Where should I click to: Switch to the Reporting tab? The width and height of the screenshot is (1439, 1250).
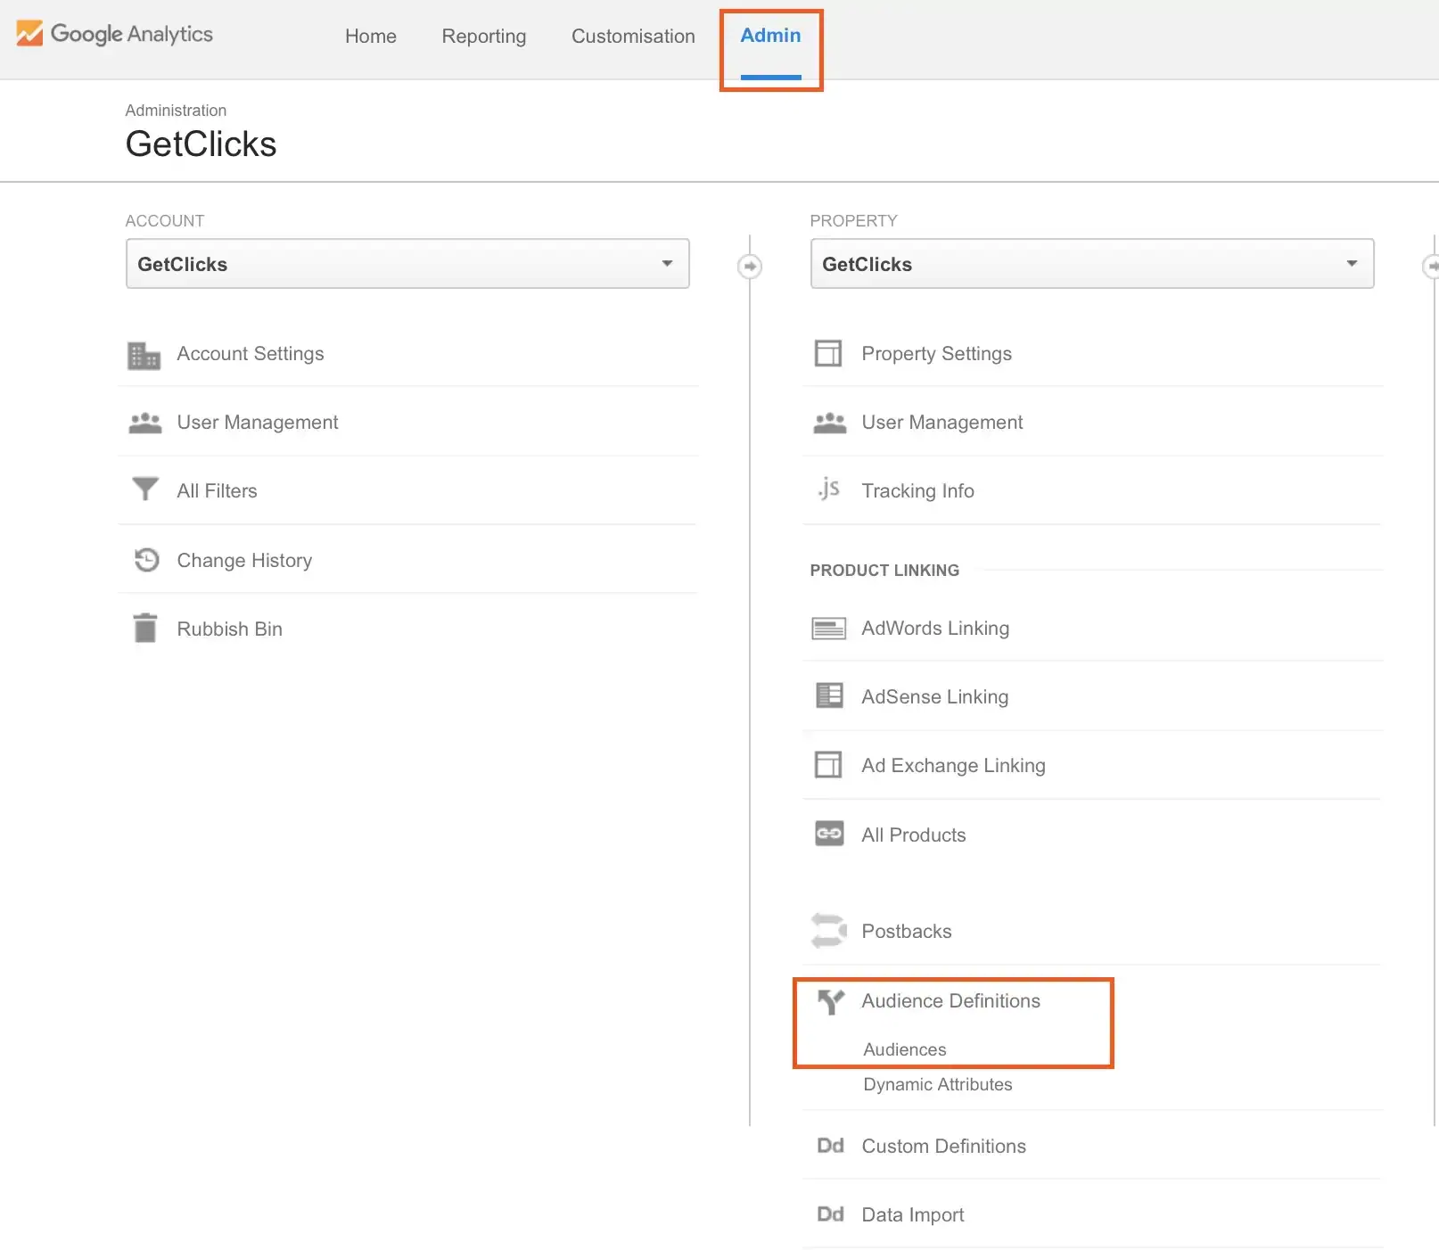483,37
